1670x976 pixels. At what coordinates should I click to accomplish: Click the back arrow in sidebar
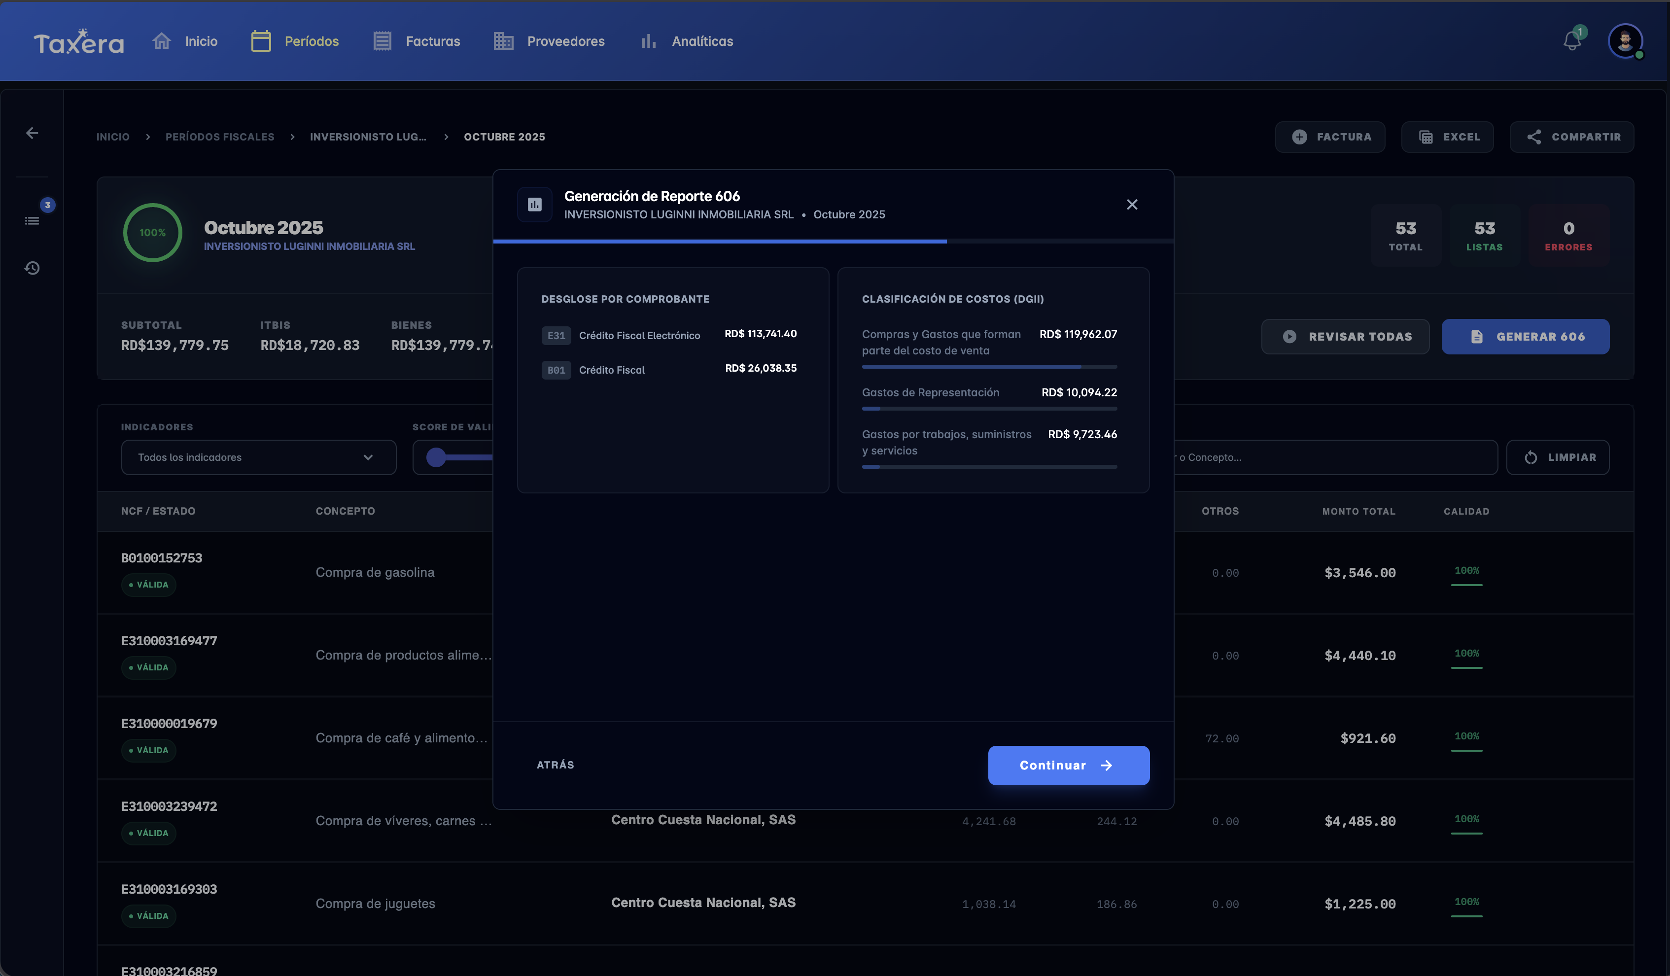tap(32, 133)
